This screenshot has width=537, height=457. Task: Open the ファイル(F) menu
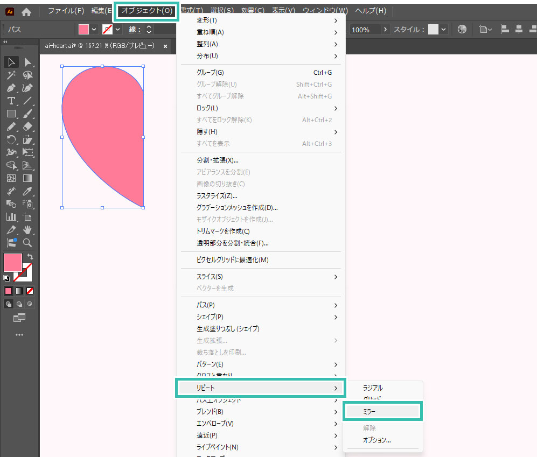pyautogui.click(x=66, y=11)
